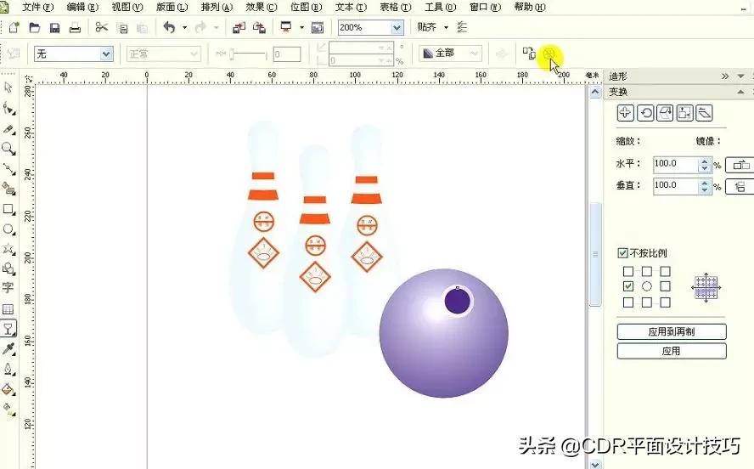Click the docker double-chevron button
The height and width of the screenshot is (469, 754).
point(725,76)
